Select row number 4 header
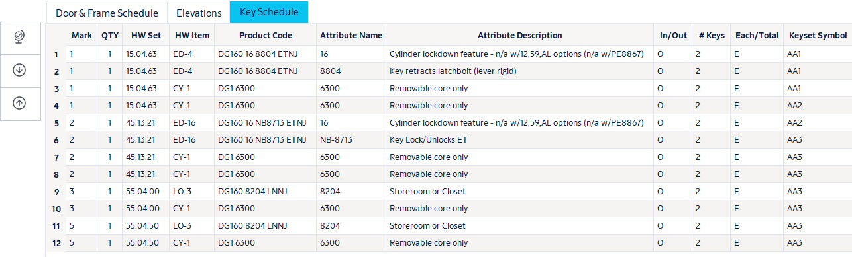Image resolution: width=852 pixels, height=257 pixels. (x=56, y=106)
